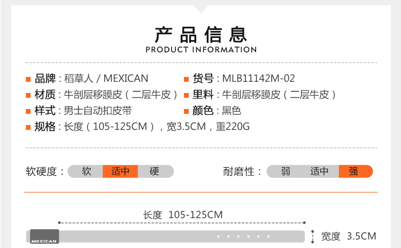Click the product number MLB11142M-02
The image size is (401, 248).
click(x=258, y=79)
